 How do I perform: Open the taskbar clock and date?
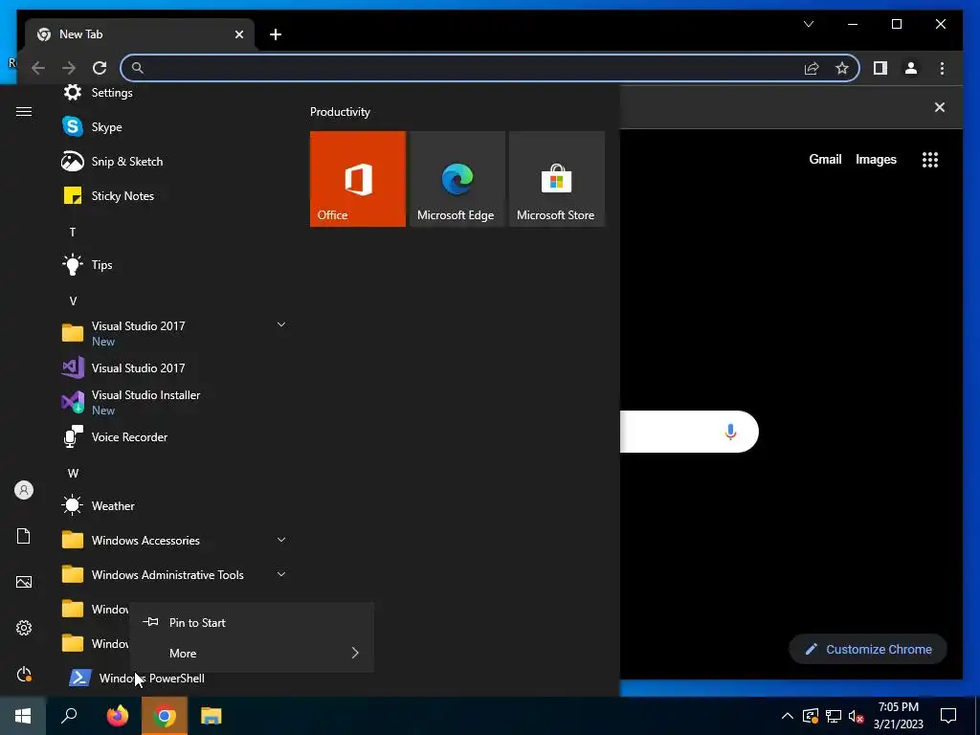click(898, 716)
